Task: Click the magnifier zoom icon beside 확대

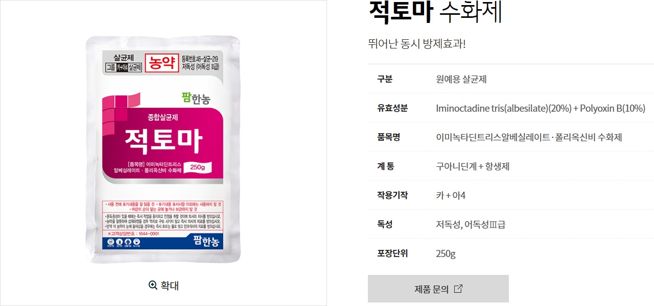Action: (x=153, y=285)
